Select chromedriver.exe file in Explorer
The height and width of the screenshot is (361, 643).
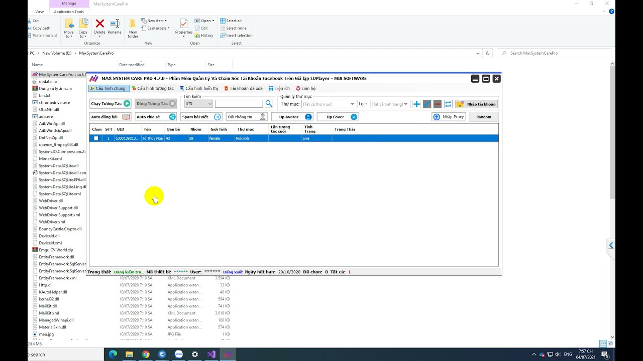click(x=54, y=102)
